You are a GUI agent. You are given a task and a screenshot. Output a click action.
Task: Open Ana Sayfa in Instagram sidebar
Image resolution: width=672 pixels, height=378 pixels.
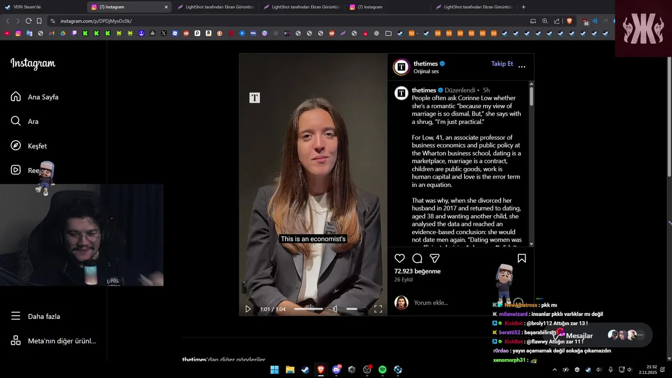(35, 97)
